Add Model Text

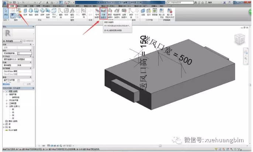[72, 13]
